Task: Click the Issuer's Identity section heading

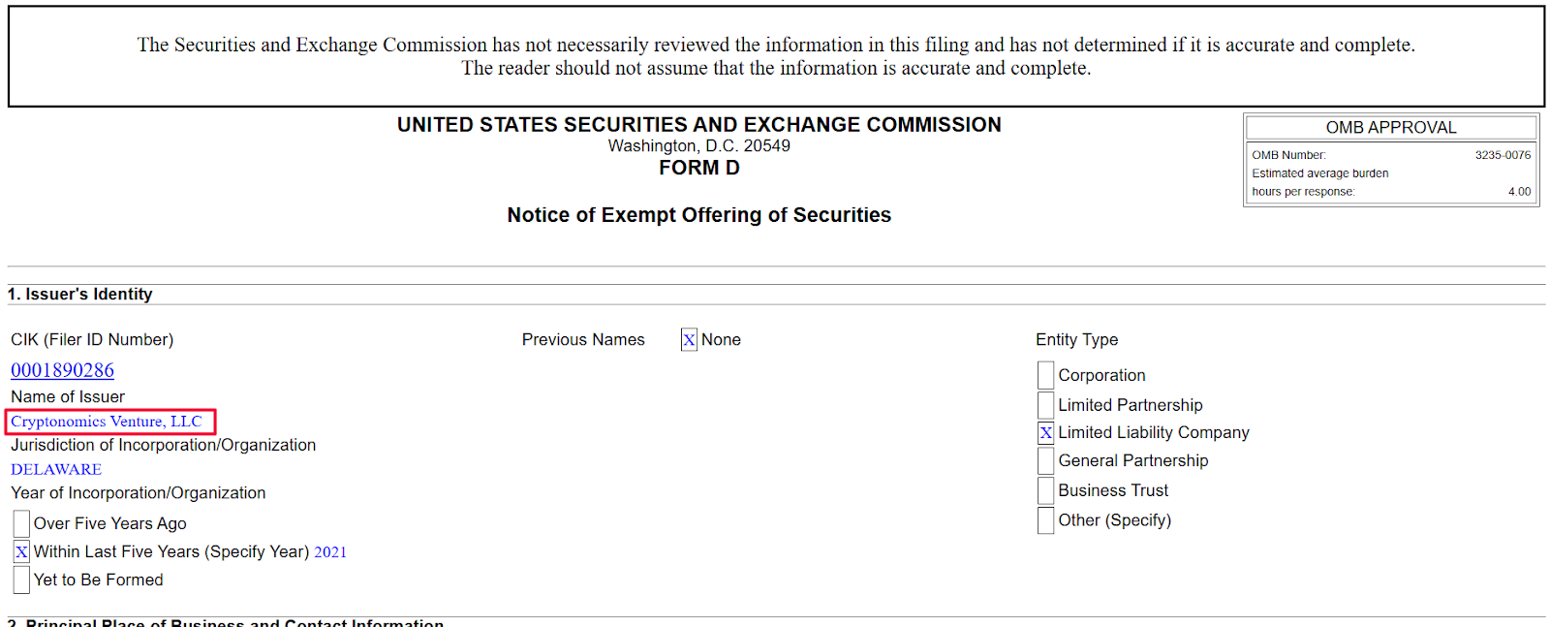Action: pos(80,294)
